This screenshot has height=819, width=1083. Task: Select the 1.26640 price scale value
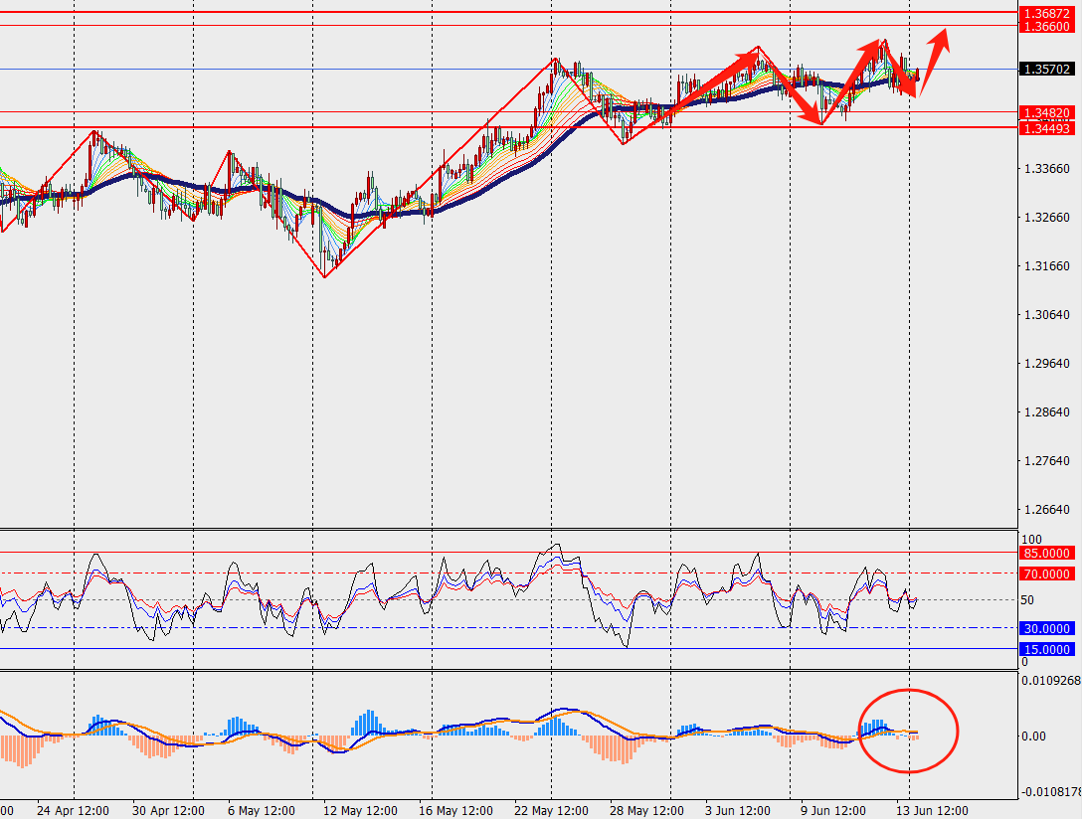tap(1046, 510)
